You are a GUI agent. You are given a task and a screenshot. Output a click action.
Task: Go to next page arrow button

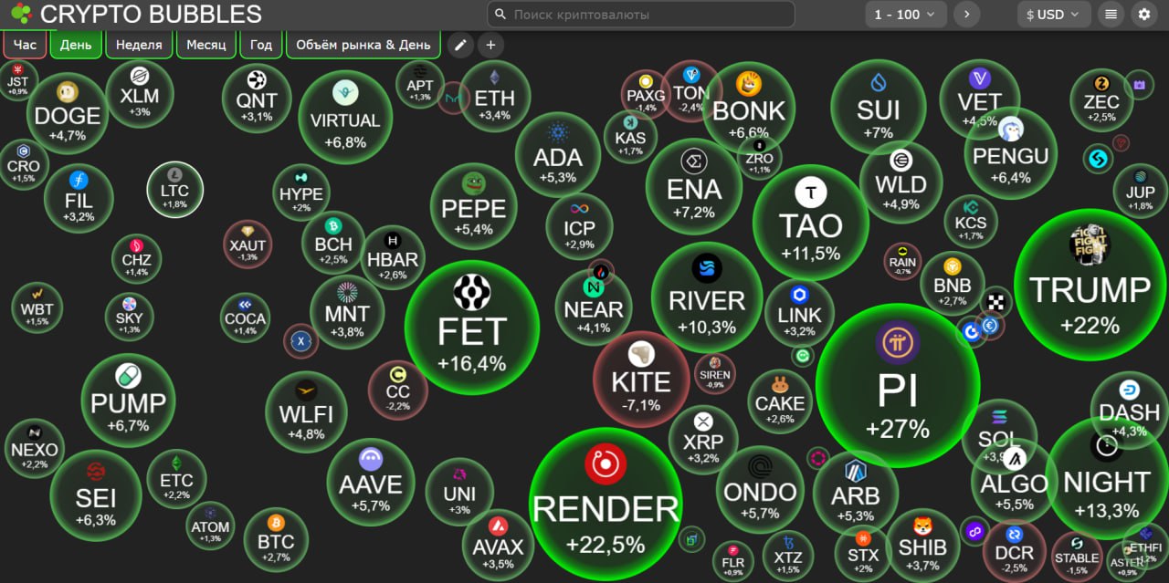point(966,15)
